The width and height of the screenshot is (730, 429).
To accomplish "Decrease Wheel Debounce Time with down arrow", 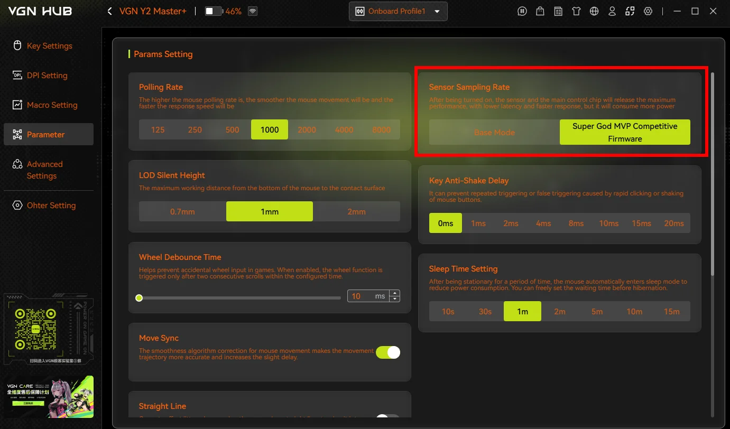I will pyautogui.click(x=394, y=299).
